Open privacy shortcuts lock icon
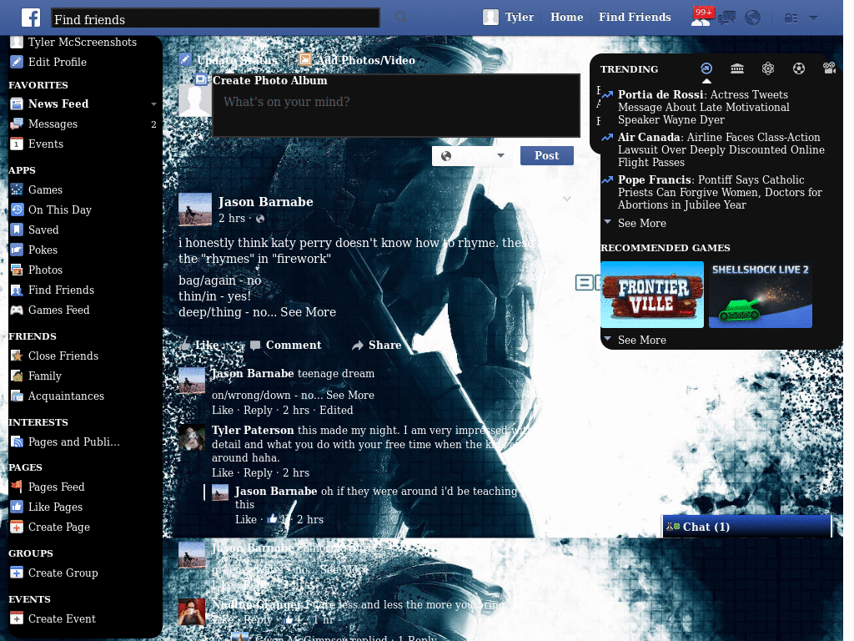The width and height of the screenshot is (854, 641). tap(791, 18)
